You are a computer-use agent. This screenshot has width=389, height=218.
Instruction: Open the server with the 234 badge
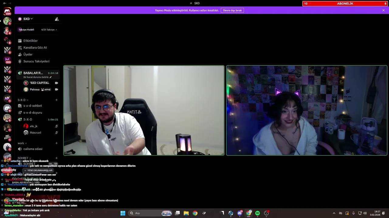7,11
